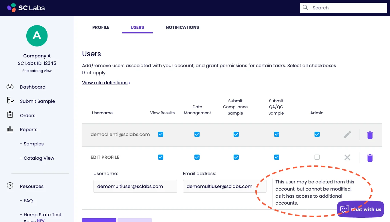Open Chat with us
Screen dimensions: 390x222
click(x=360, y=209)
